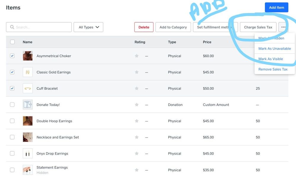Check the Donate Today! item checkbox
296x177 pixels.
pos(12,104)
